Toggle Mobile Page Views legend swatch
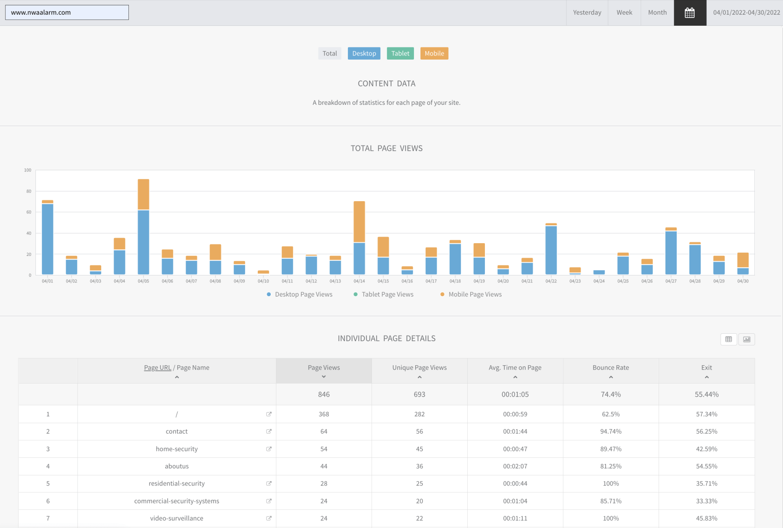The height and width of the screenshot is (528, 783). [x=442, y=294]
